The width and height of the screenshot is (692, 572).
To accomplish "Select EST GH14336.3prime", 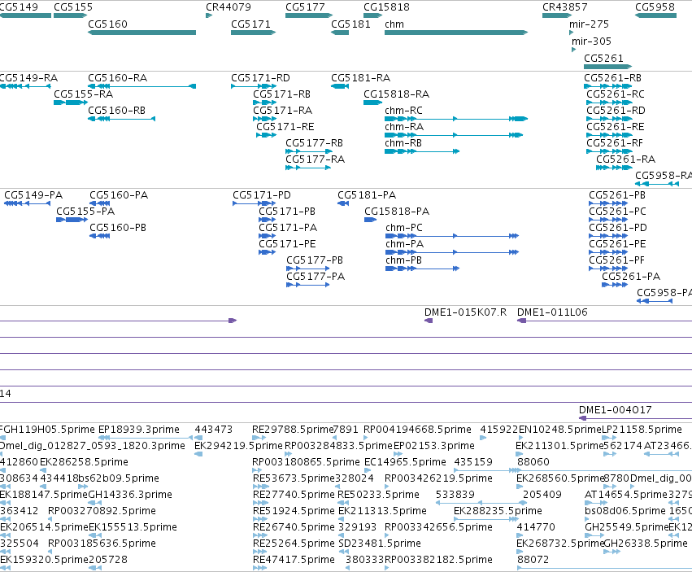I will coord(95,503).
